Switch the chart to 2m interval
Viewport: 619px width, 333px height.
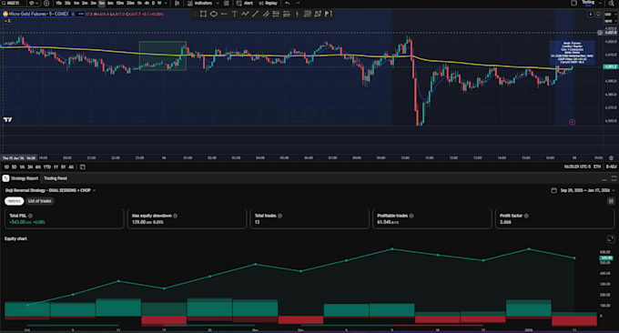click(85, 3)
